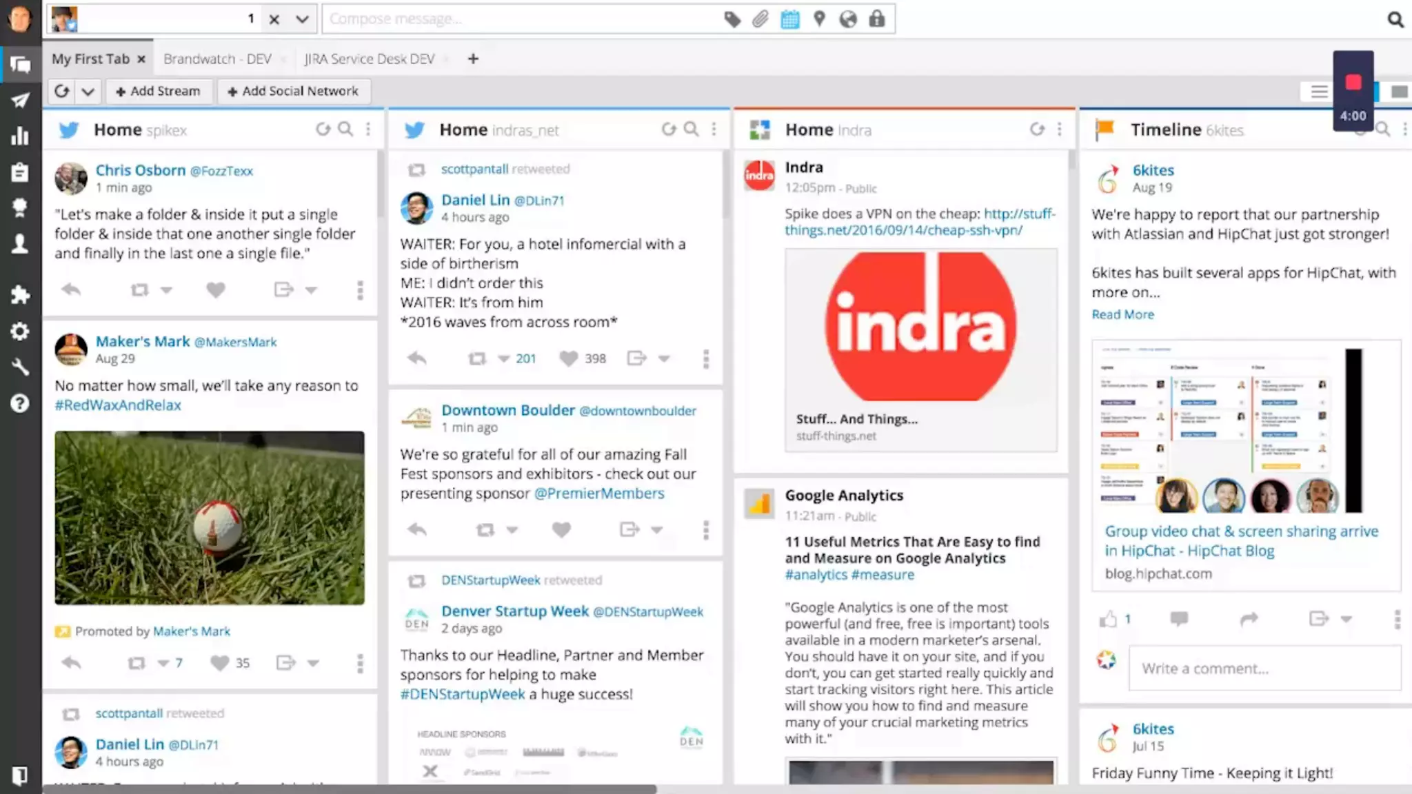Click the Add Stream button
This screenshot has width=1412, height=794.
pyautogui.click(x=158, y=91)
